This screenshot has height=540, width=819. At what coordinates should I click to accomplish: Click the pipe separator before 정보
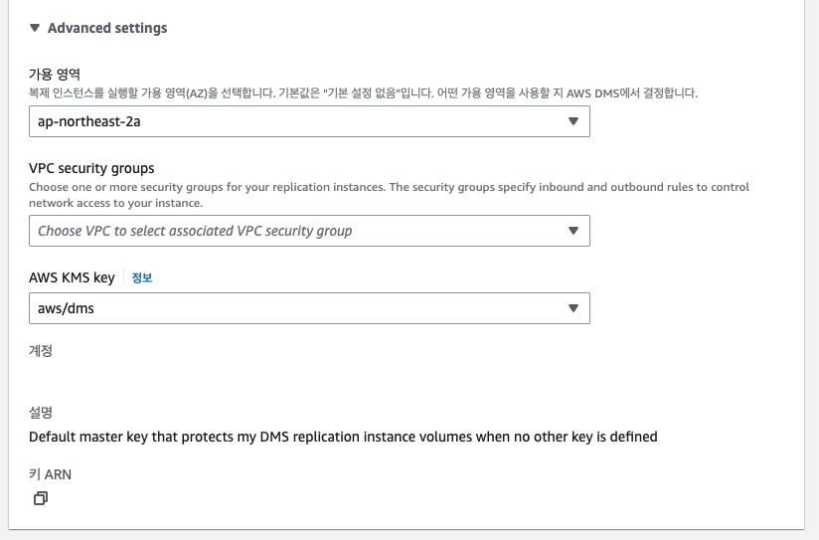click(x=124, y=277)
